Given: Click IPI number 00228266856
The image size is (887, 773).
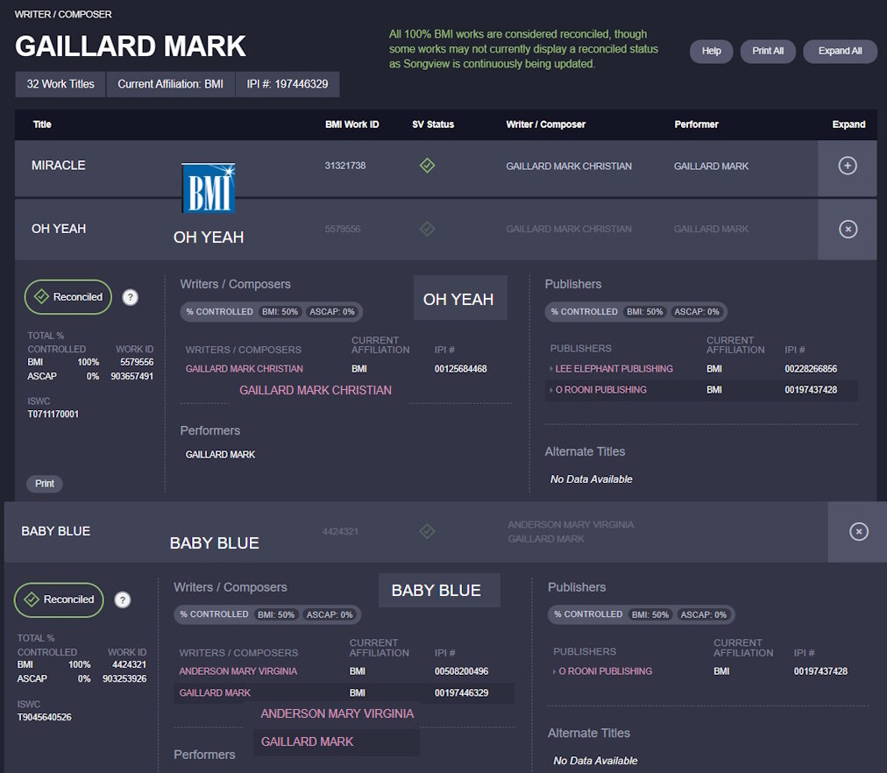Looking at the screenshot, I should click(811, 369).
